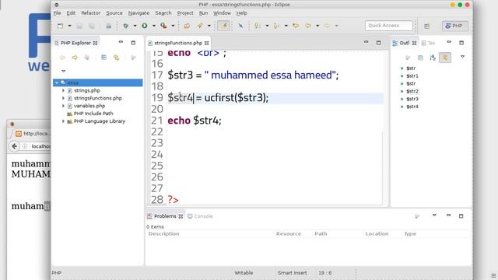Click PHP Explorer forward arrow icon
Viewport: 498px width, 280px height.
(75, 58)
